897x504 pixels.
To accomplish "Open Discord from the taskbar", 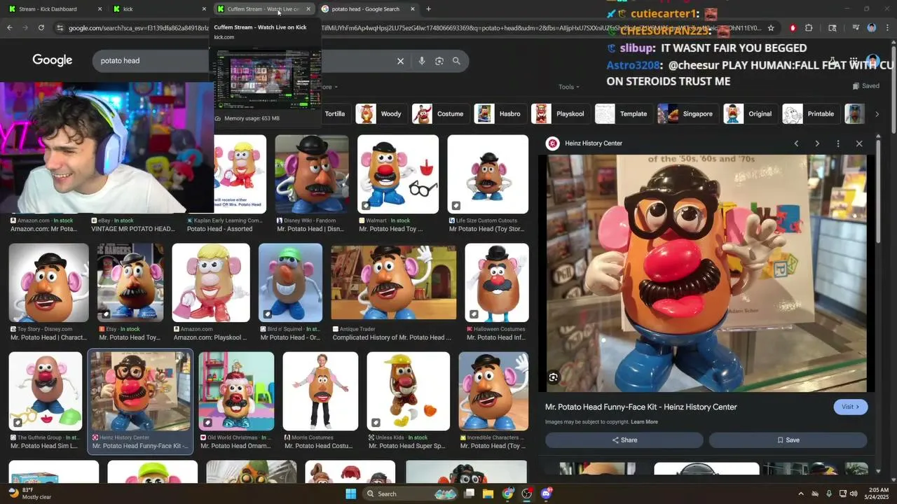I will 547,493.
